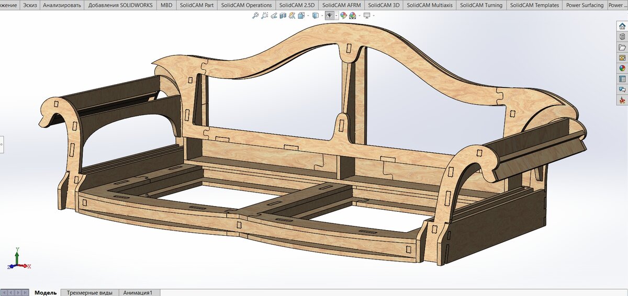Select the Zoom to Area tool

pos(264,16)
